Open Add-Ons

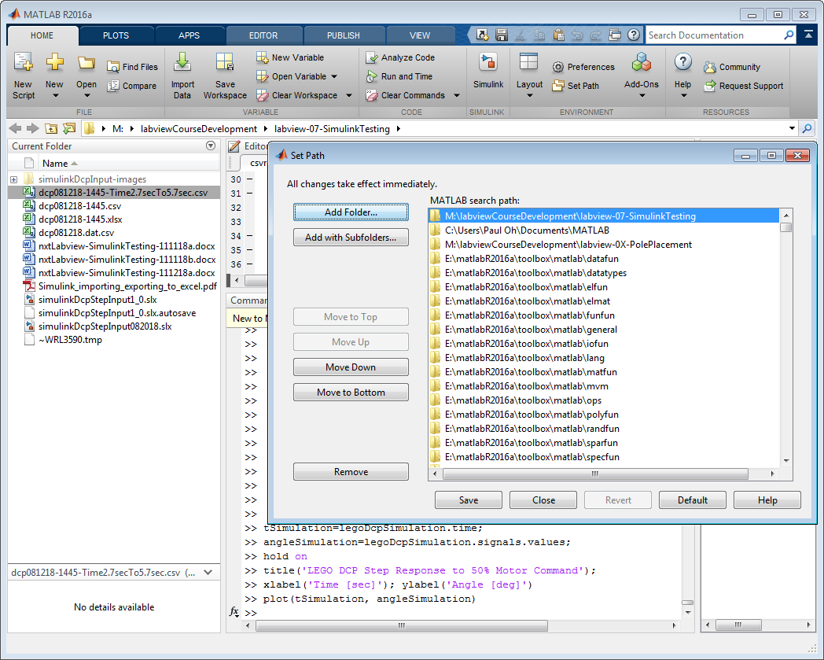click(641, 76)
